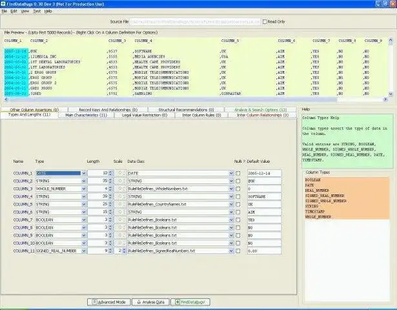Click the FindDataBugs title bar icon
397x310 pixels.
coord(3,3)
